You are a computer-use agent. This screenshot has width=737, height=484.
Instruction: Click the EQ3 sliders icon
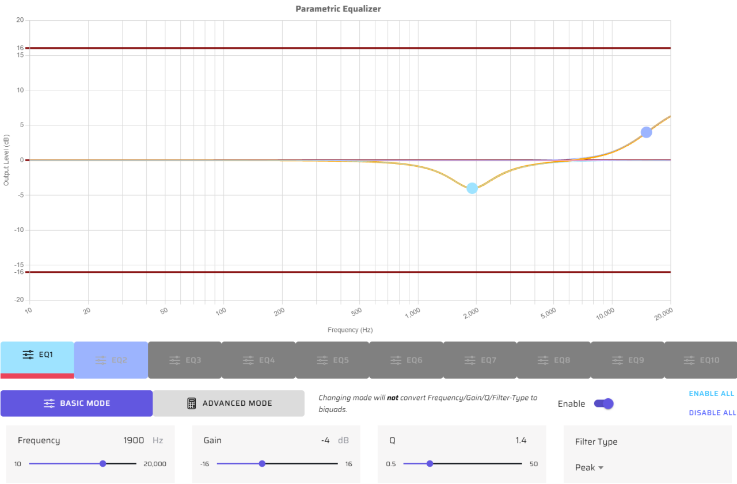tap(174, 360)
